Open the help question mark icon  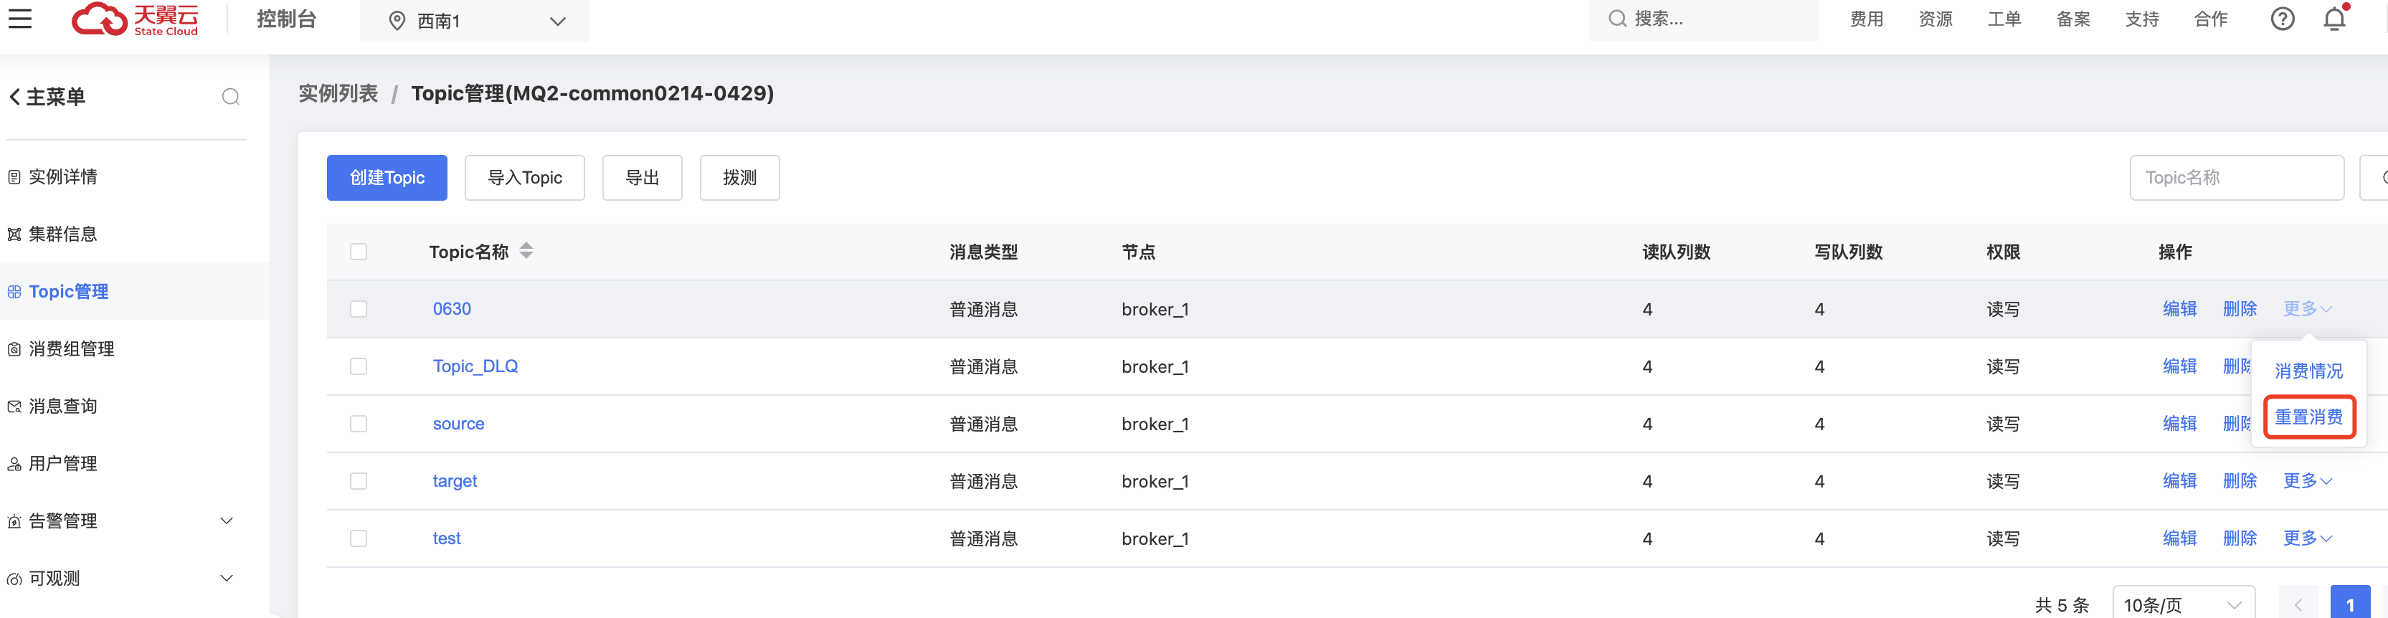2283,19
